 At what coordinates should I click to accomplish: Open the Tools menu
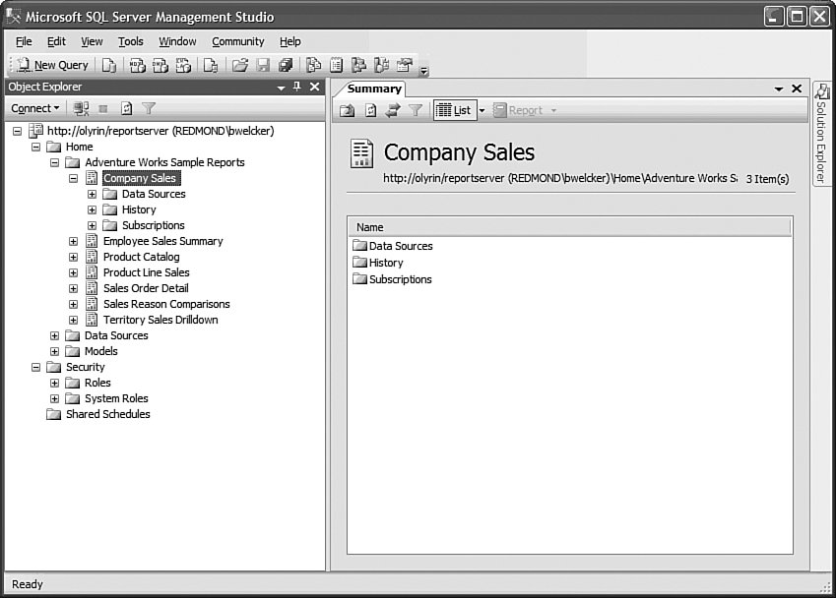click(131, 41)
